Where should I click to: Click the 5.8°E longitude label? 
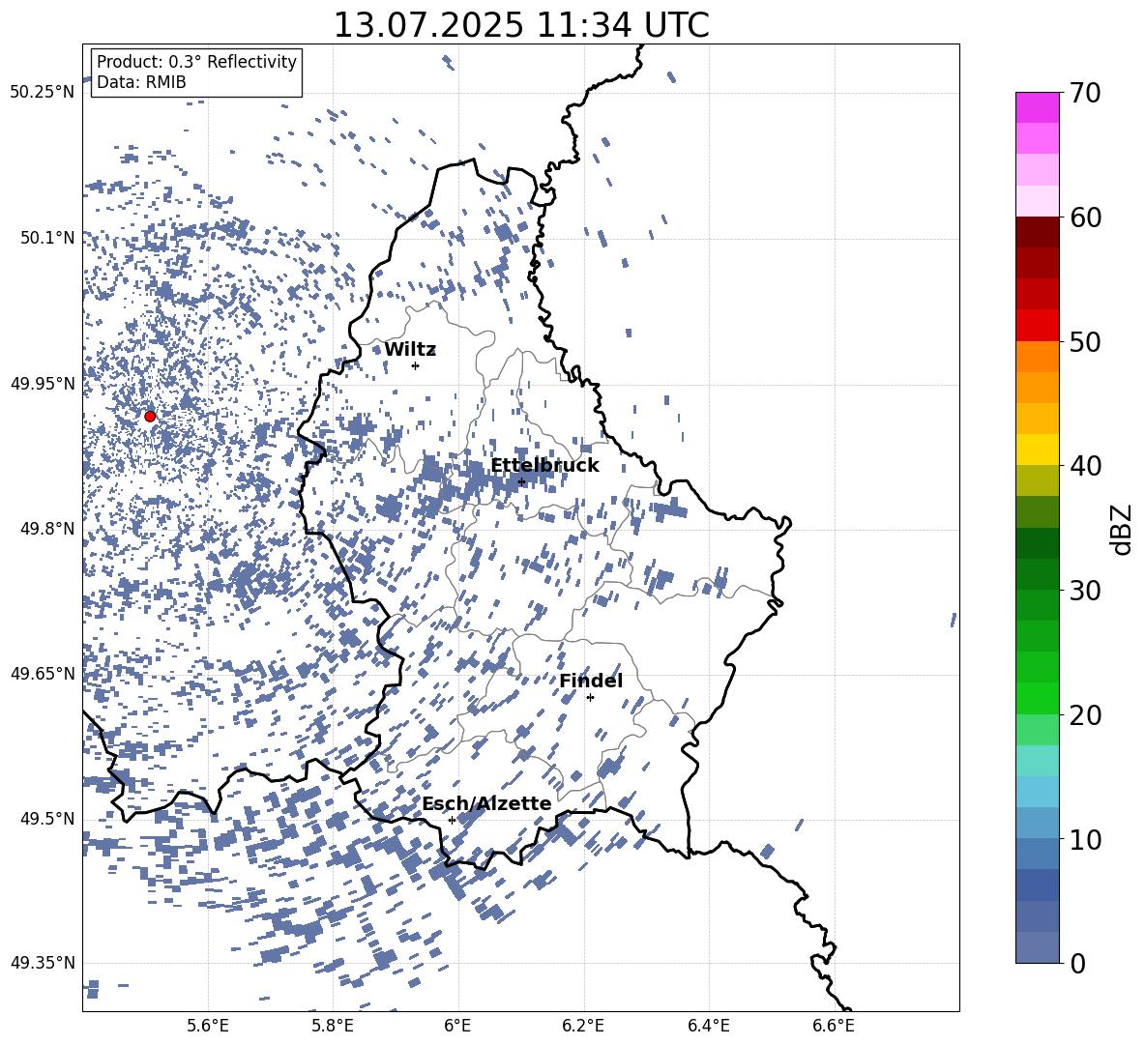[x=333, y=1026]
